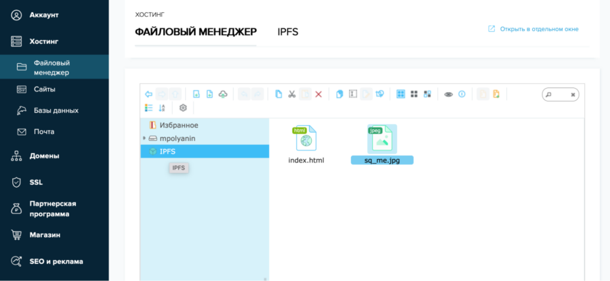This screenshot has width=610, height=281.
Task: Open file manager settings gear icon
Action: point(182,108)
